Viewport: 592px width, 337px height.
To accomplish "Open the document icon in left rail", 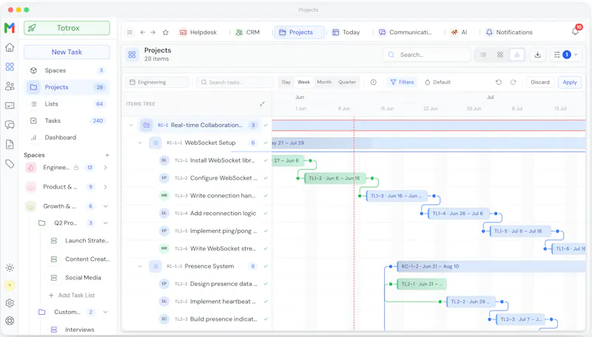I will pos(10,144).
